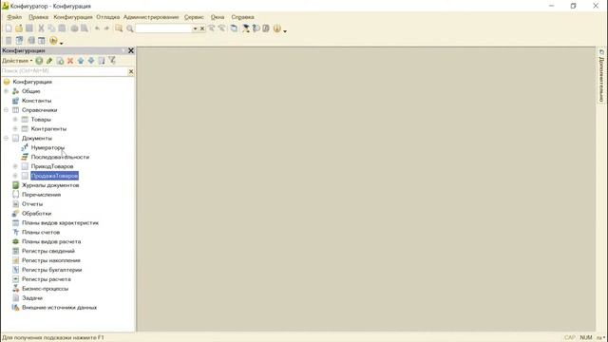The width and height of the screenshot is (608, 342).
Task: Click the sort subordinate objects icon
Action: coord(102,61)
